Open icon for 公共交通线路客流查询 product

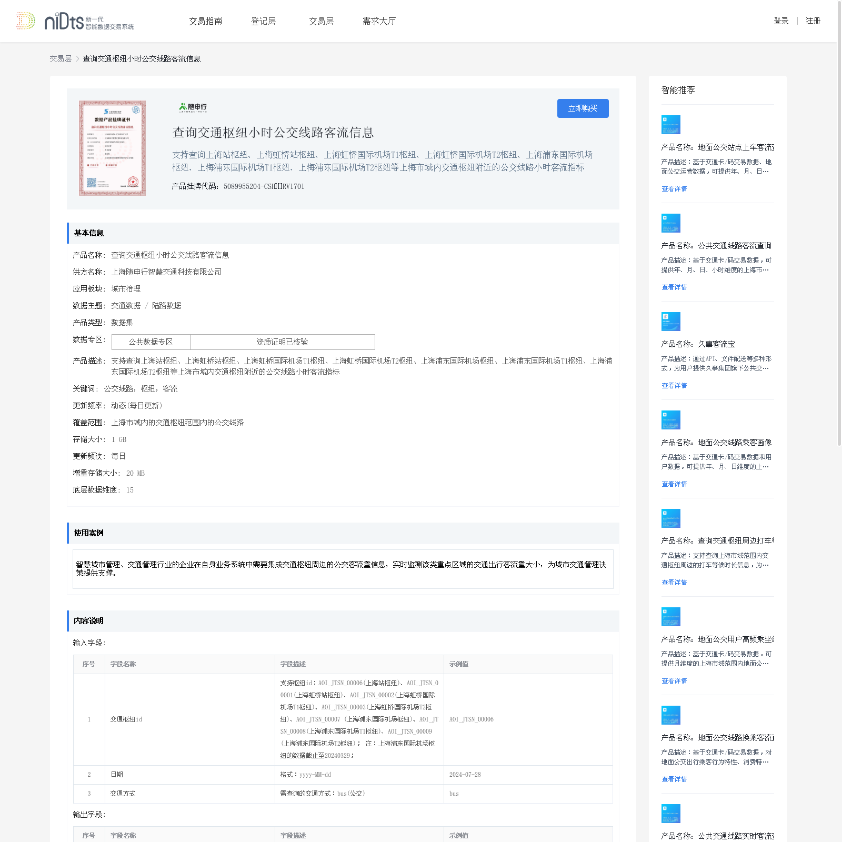point(671,223)
